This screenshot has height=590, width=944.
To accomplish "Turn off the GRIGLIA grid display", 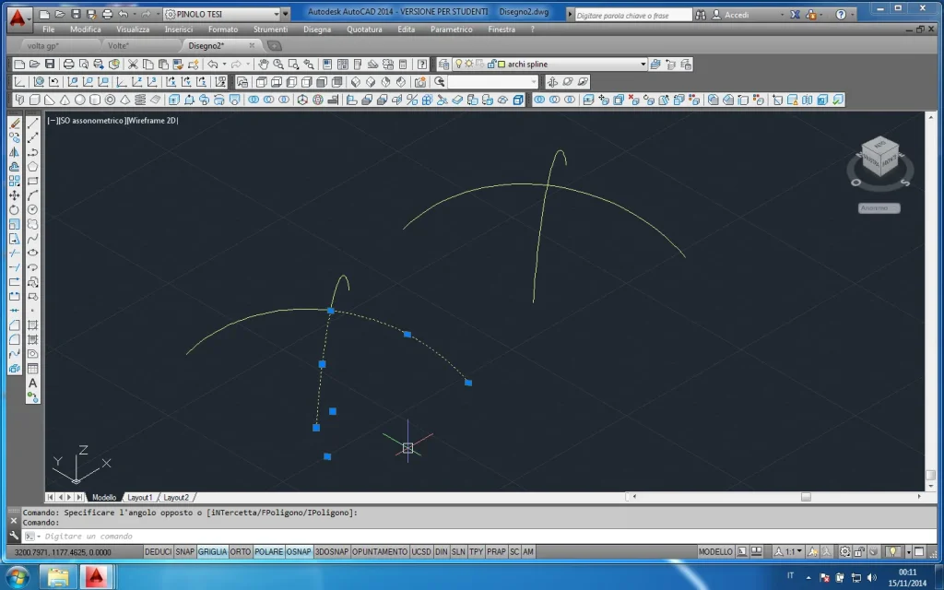I will 213,551.
